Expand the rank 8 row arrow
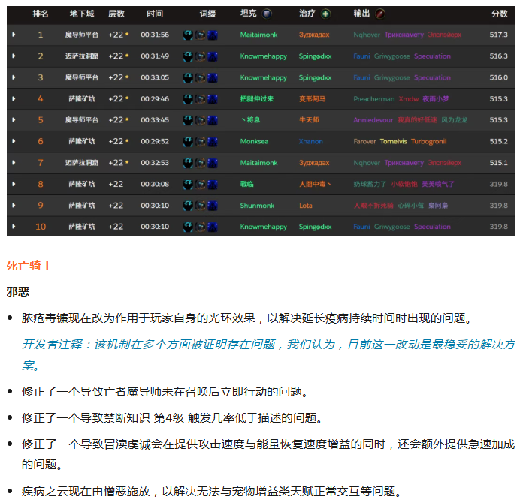The width and height of the screenshot is (529, 503). click(x=14, y=184)
